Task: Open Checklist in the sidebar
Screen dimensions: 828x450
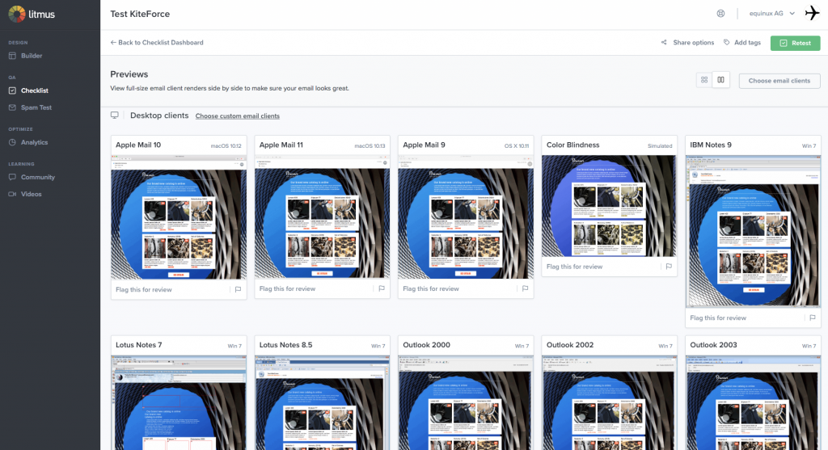Action: [34, 90]
